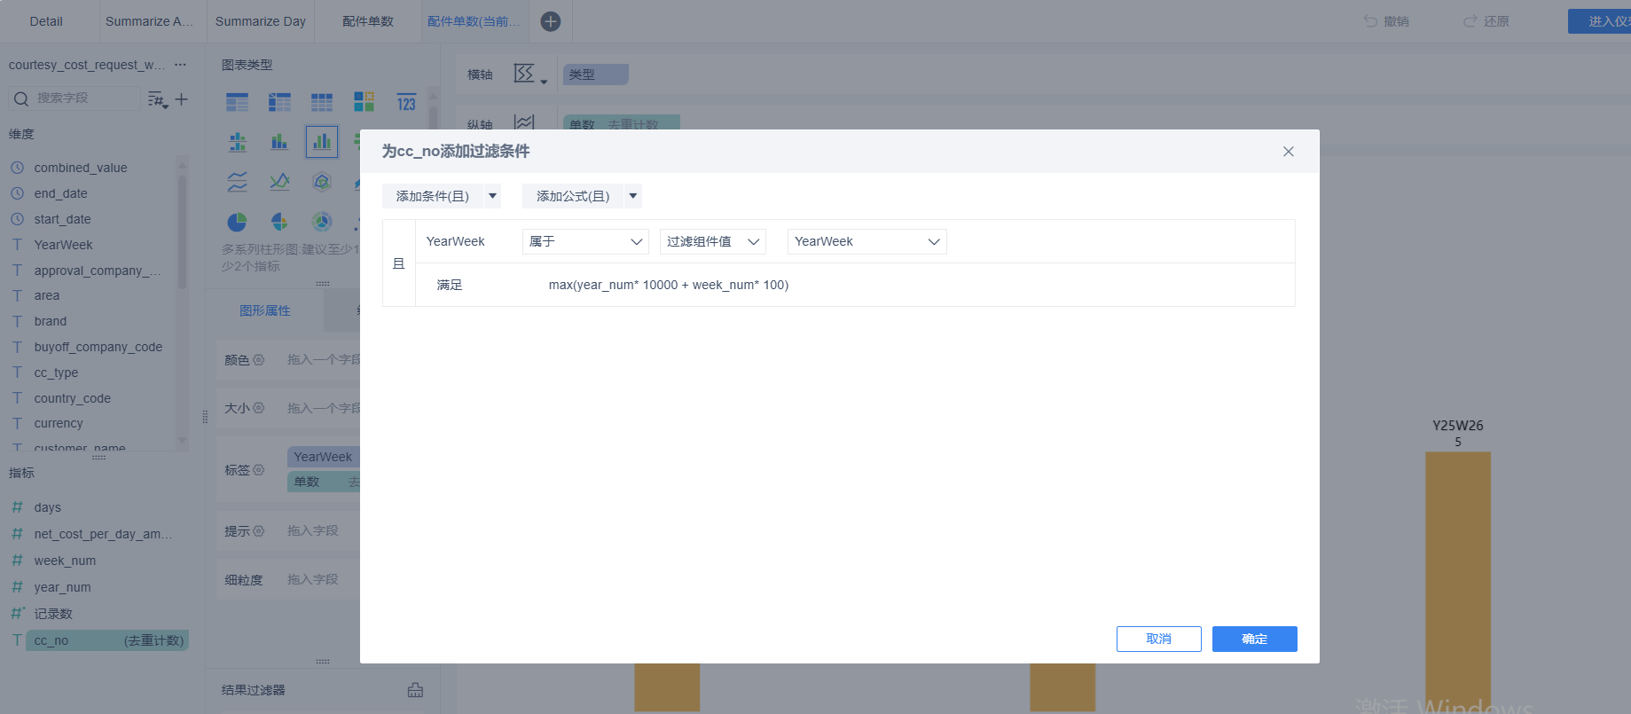Click the 搜索字段 search field
Screen dimensions: 1631x714
pyautogui.click(x=74, y=98)
